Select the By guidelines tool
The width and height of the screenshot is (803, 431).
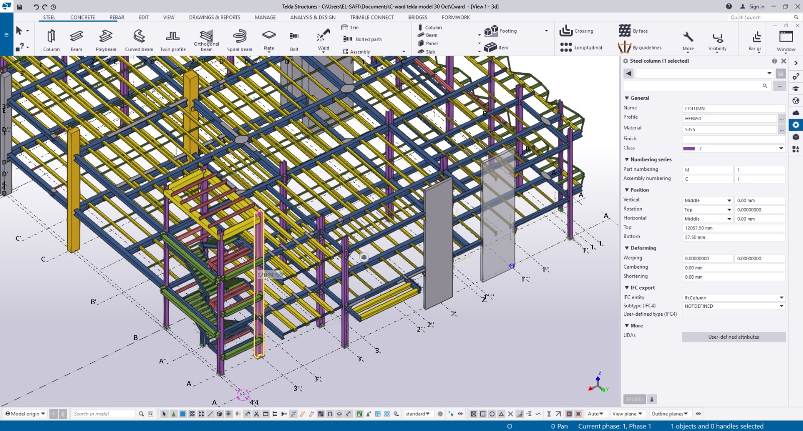(x=640, y=48)
